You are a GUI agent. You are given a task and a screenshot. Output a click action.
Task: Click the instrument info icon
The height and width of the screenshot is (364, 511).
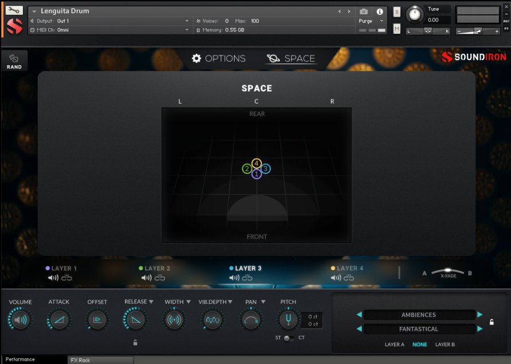(x=379, y=10)
